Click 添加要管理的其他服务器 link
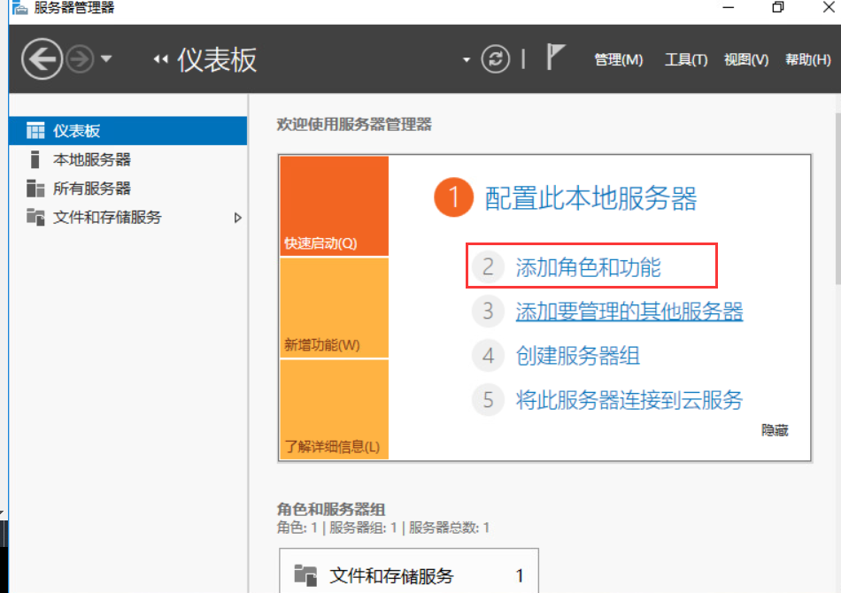The height and width of the screenshot is (593, 841). pos(629,312)
